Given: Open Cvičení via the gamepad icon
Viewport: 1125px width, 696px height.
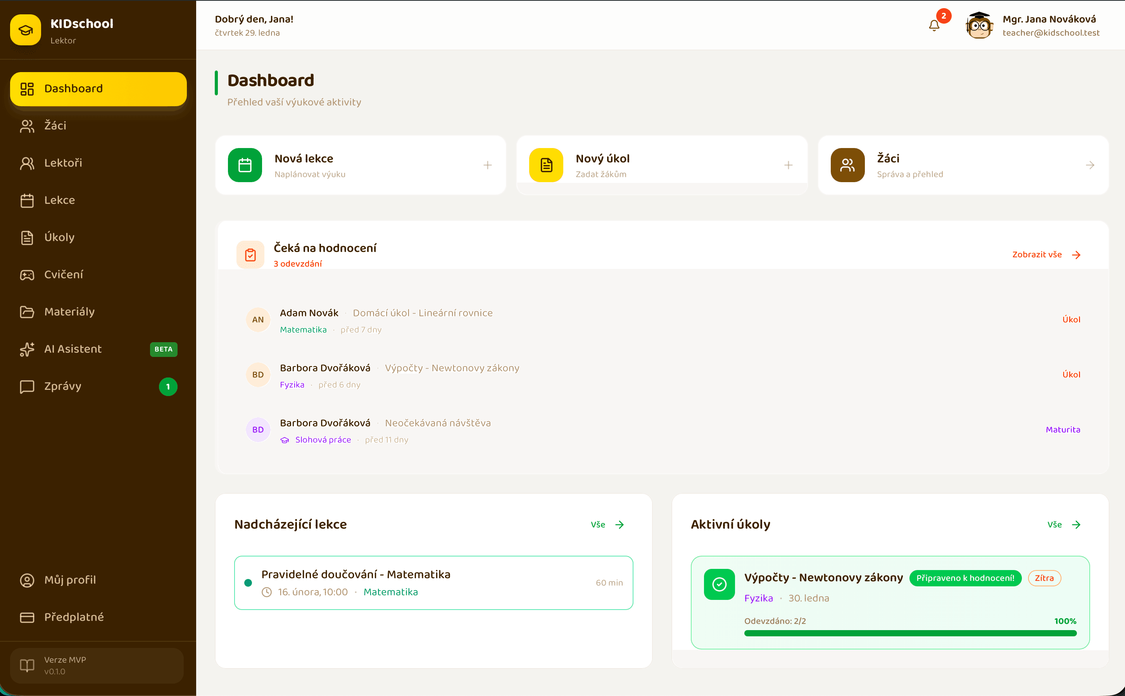Looking at the screenshot, I should [x=27, y=275].
